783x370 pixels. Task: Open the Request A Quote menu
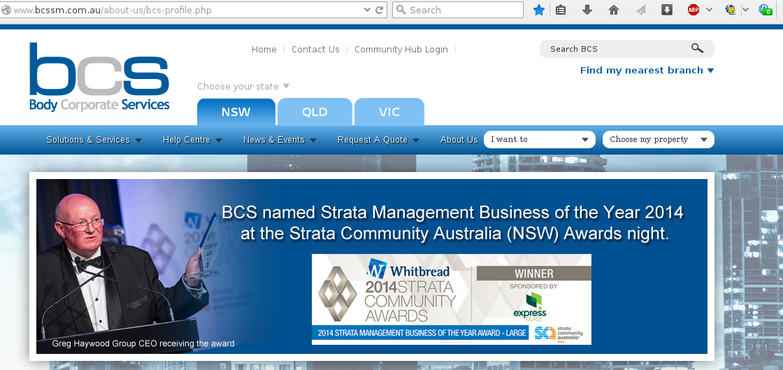click(378, 140)
